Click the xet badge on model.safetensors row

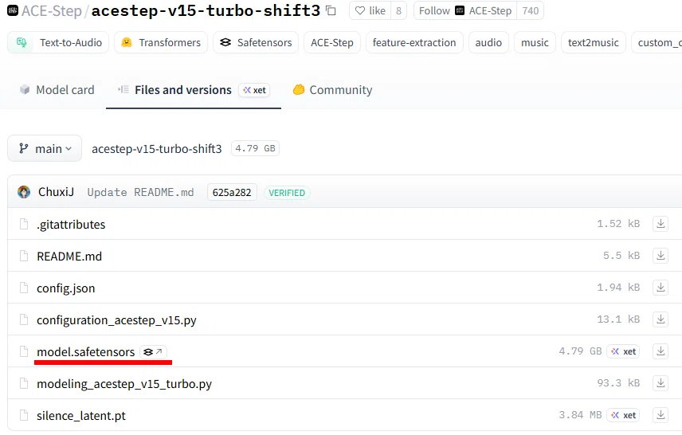[623, 351]
